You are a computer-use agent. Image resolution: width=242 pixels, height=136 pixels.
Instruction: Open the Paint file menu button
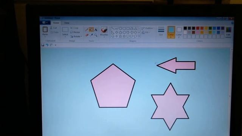(x=45, y=23)
